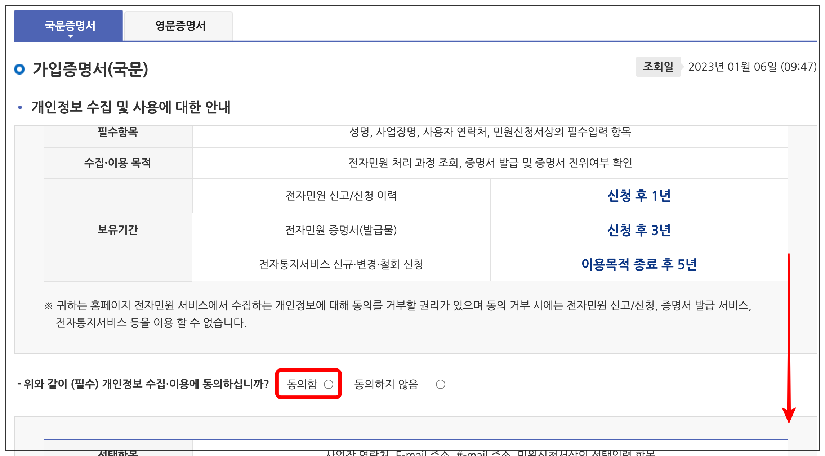Click the 동의하지 않음 label text

point(386,384)
